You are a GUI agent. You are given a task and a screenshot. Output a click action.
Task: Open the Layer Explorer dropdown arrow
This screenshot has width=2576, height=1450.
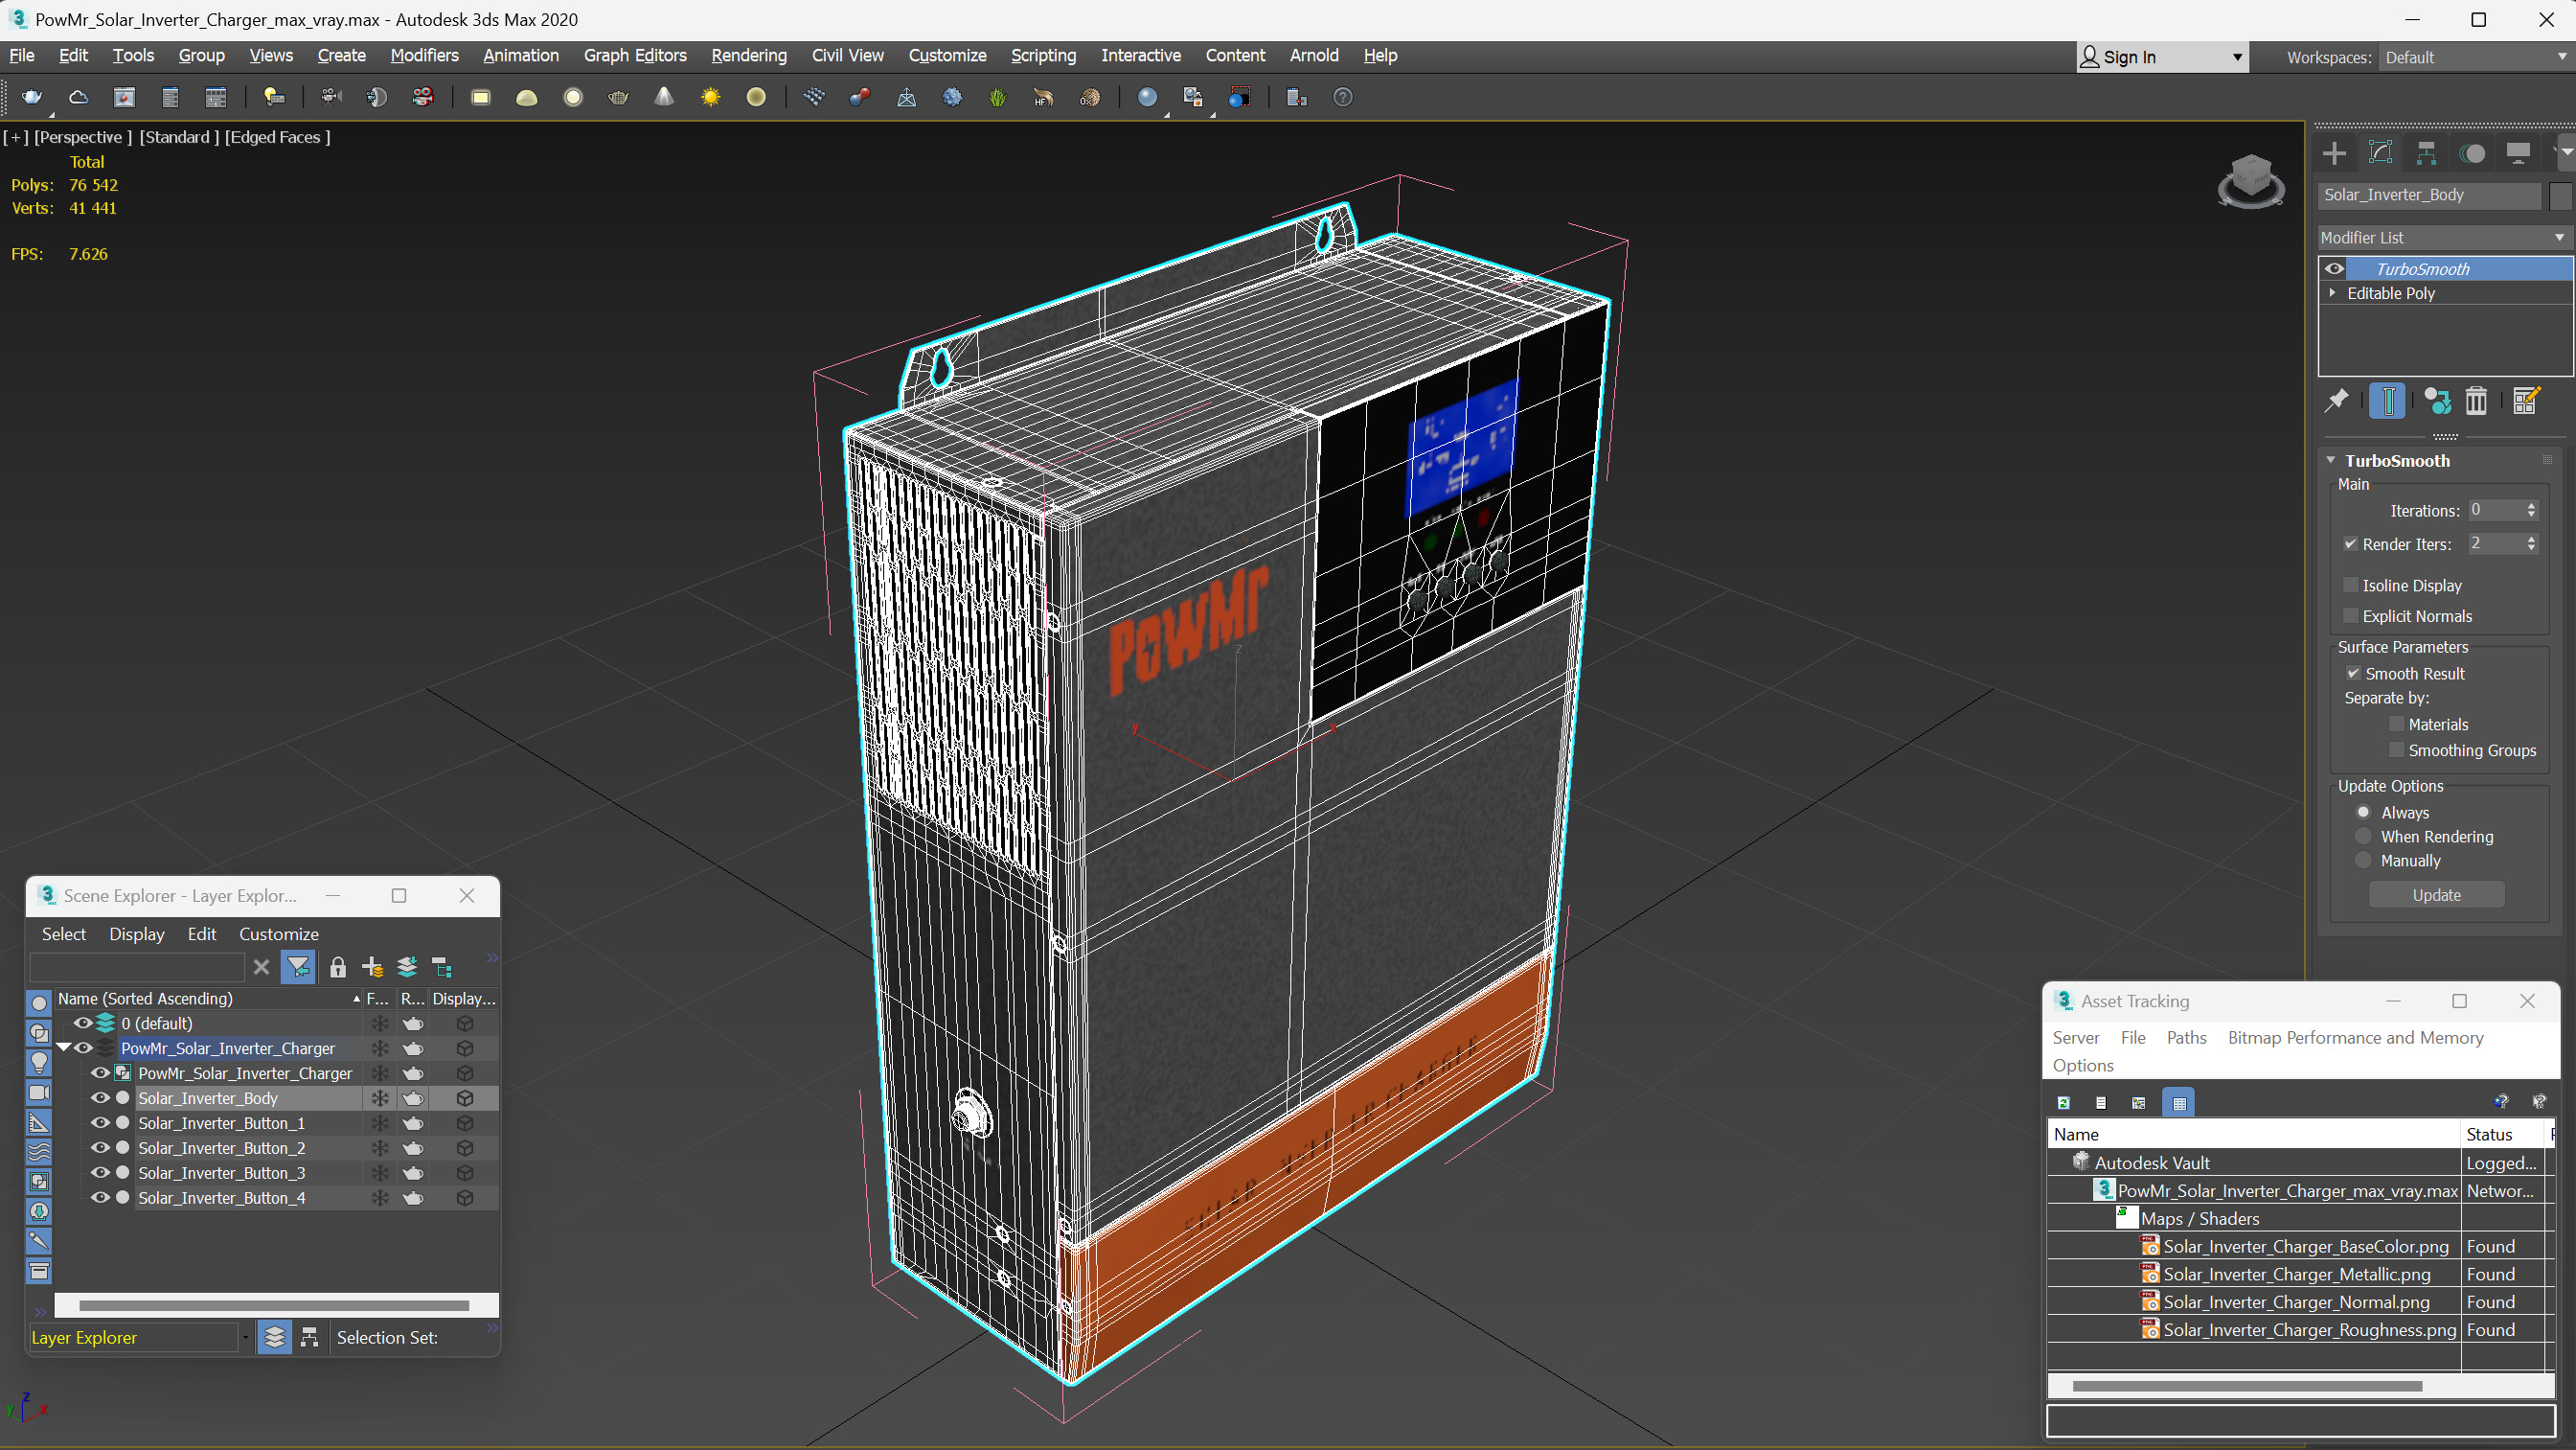point(245,1338)
